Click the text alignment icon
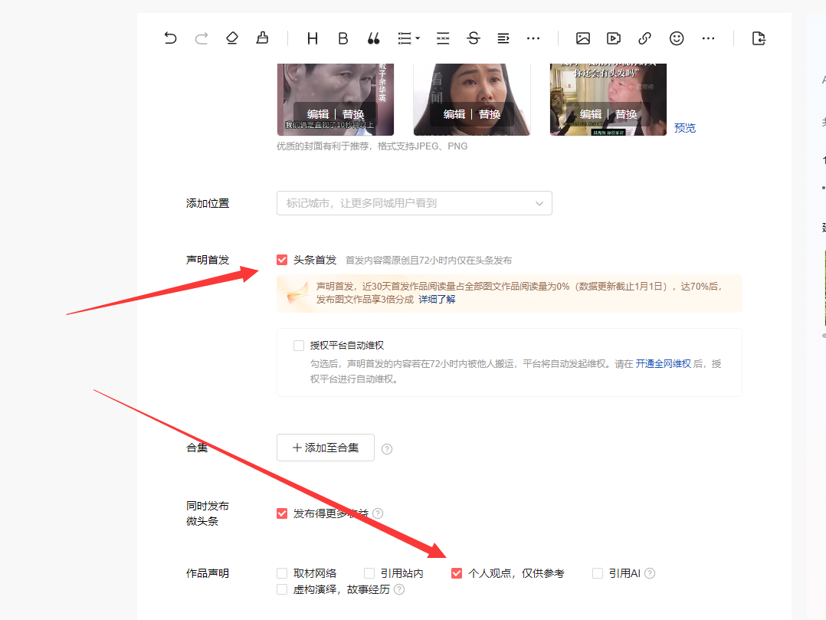826x620 pixels. [503, 38]
